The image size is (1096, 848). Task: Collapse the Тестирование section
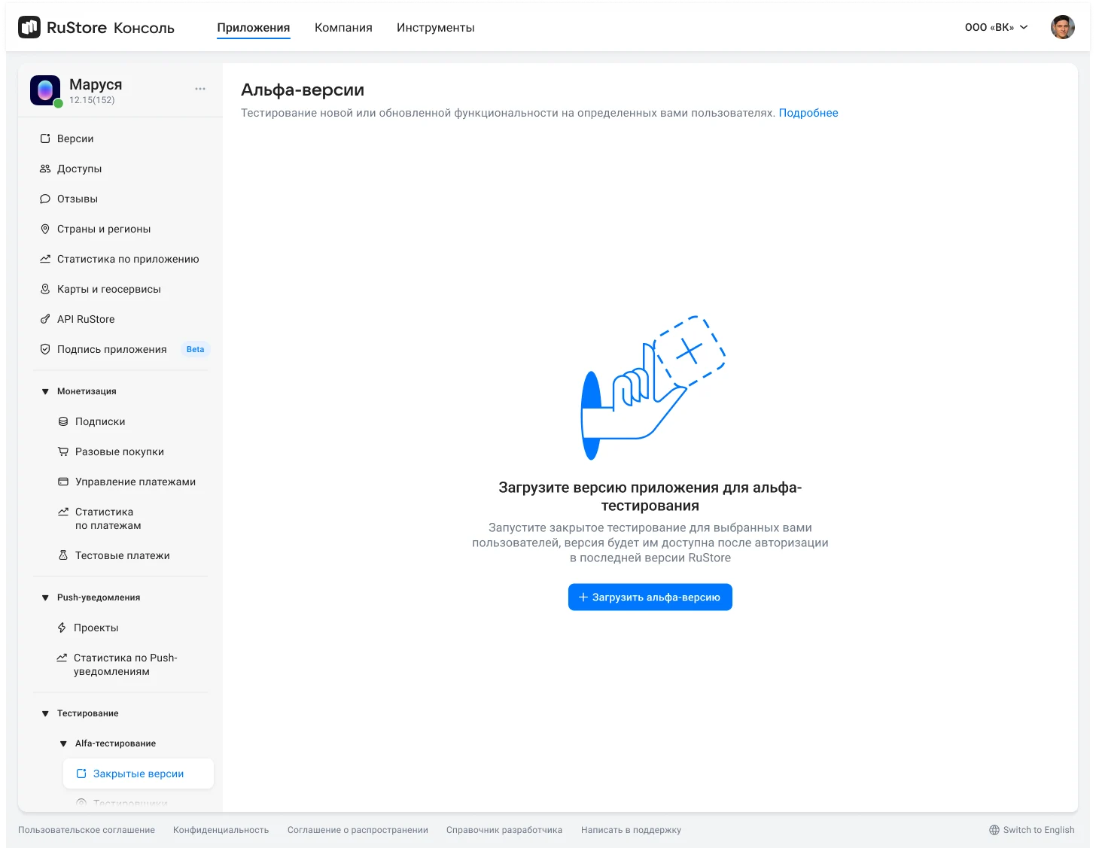[45, 713]
